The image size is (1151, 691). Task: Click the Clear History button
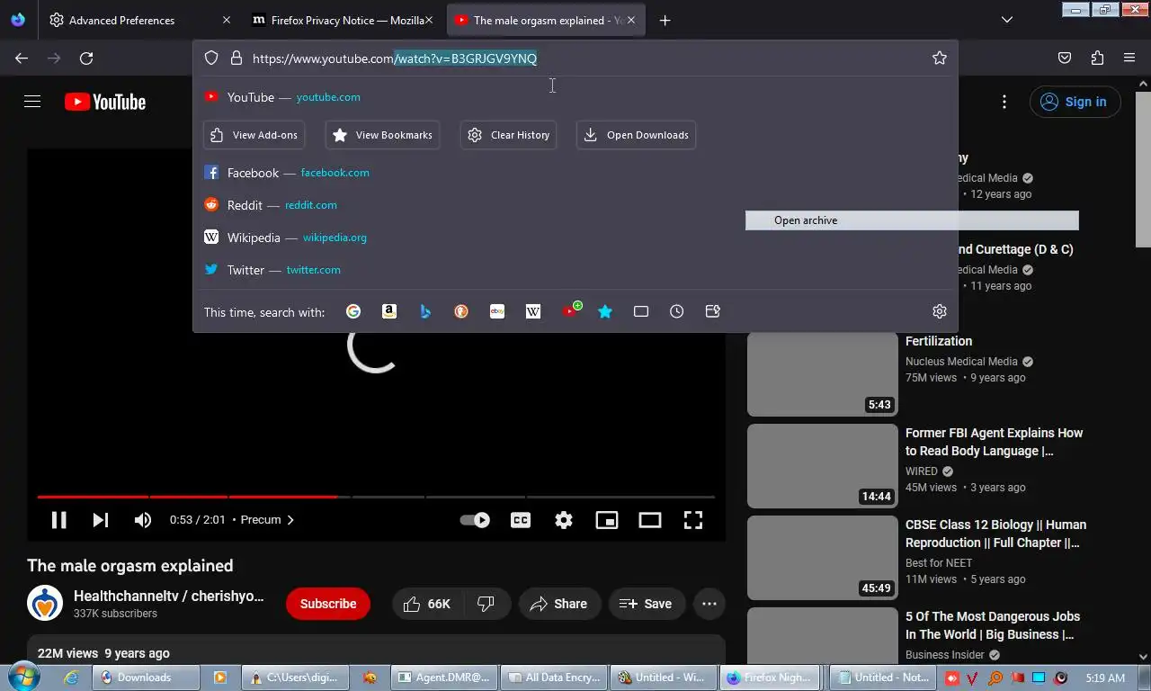click(x=509, y=135)
